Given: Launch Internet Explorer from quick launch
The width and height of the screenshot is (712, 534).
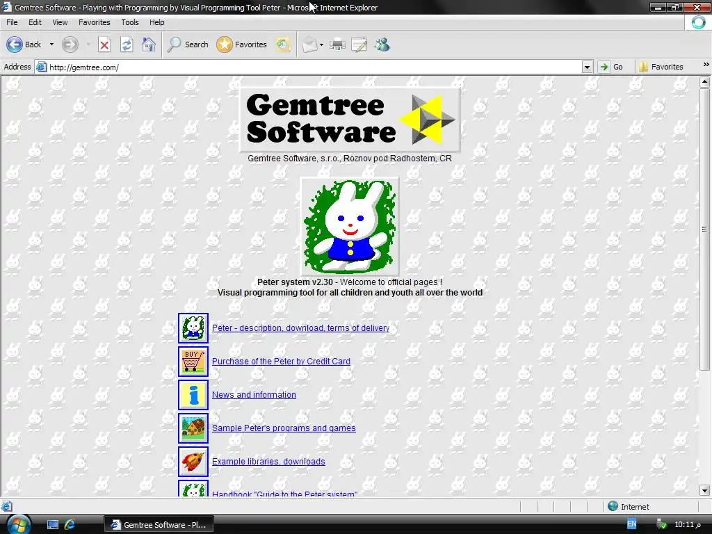Looking at the screenshot, I should coord(70,525).
